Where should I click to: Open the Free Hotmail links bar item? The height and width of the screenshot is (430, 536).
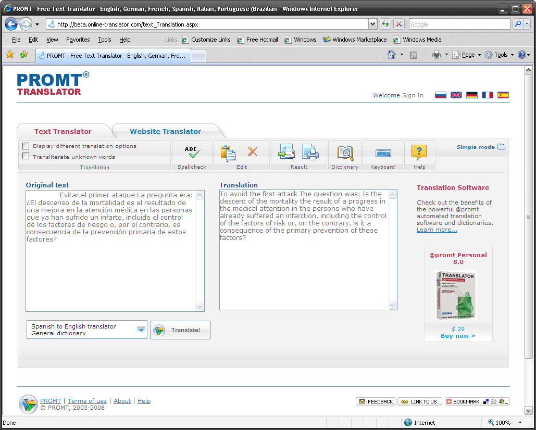pos(257,40)
